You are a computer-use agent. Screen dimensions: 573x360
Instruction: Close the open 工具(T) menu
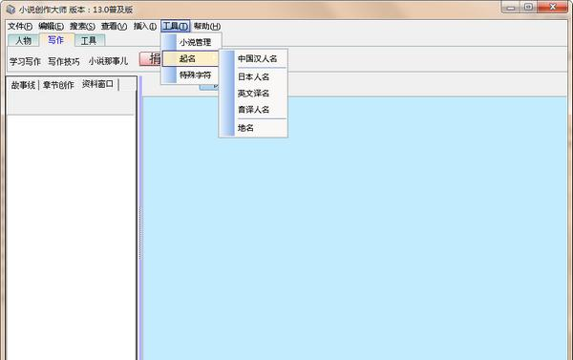point(176,27)
